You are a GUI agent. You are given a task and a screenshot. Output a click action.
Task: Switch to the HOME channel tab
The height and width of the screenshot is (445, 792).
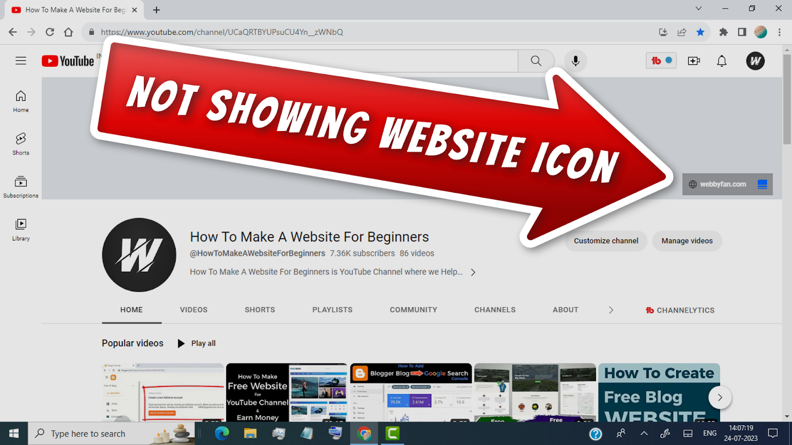[131, 310]
